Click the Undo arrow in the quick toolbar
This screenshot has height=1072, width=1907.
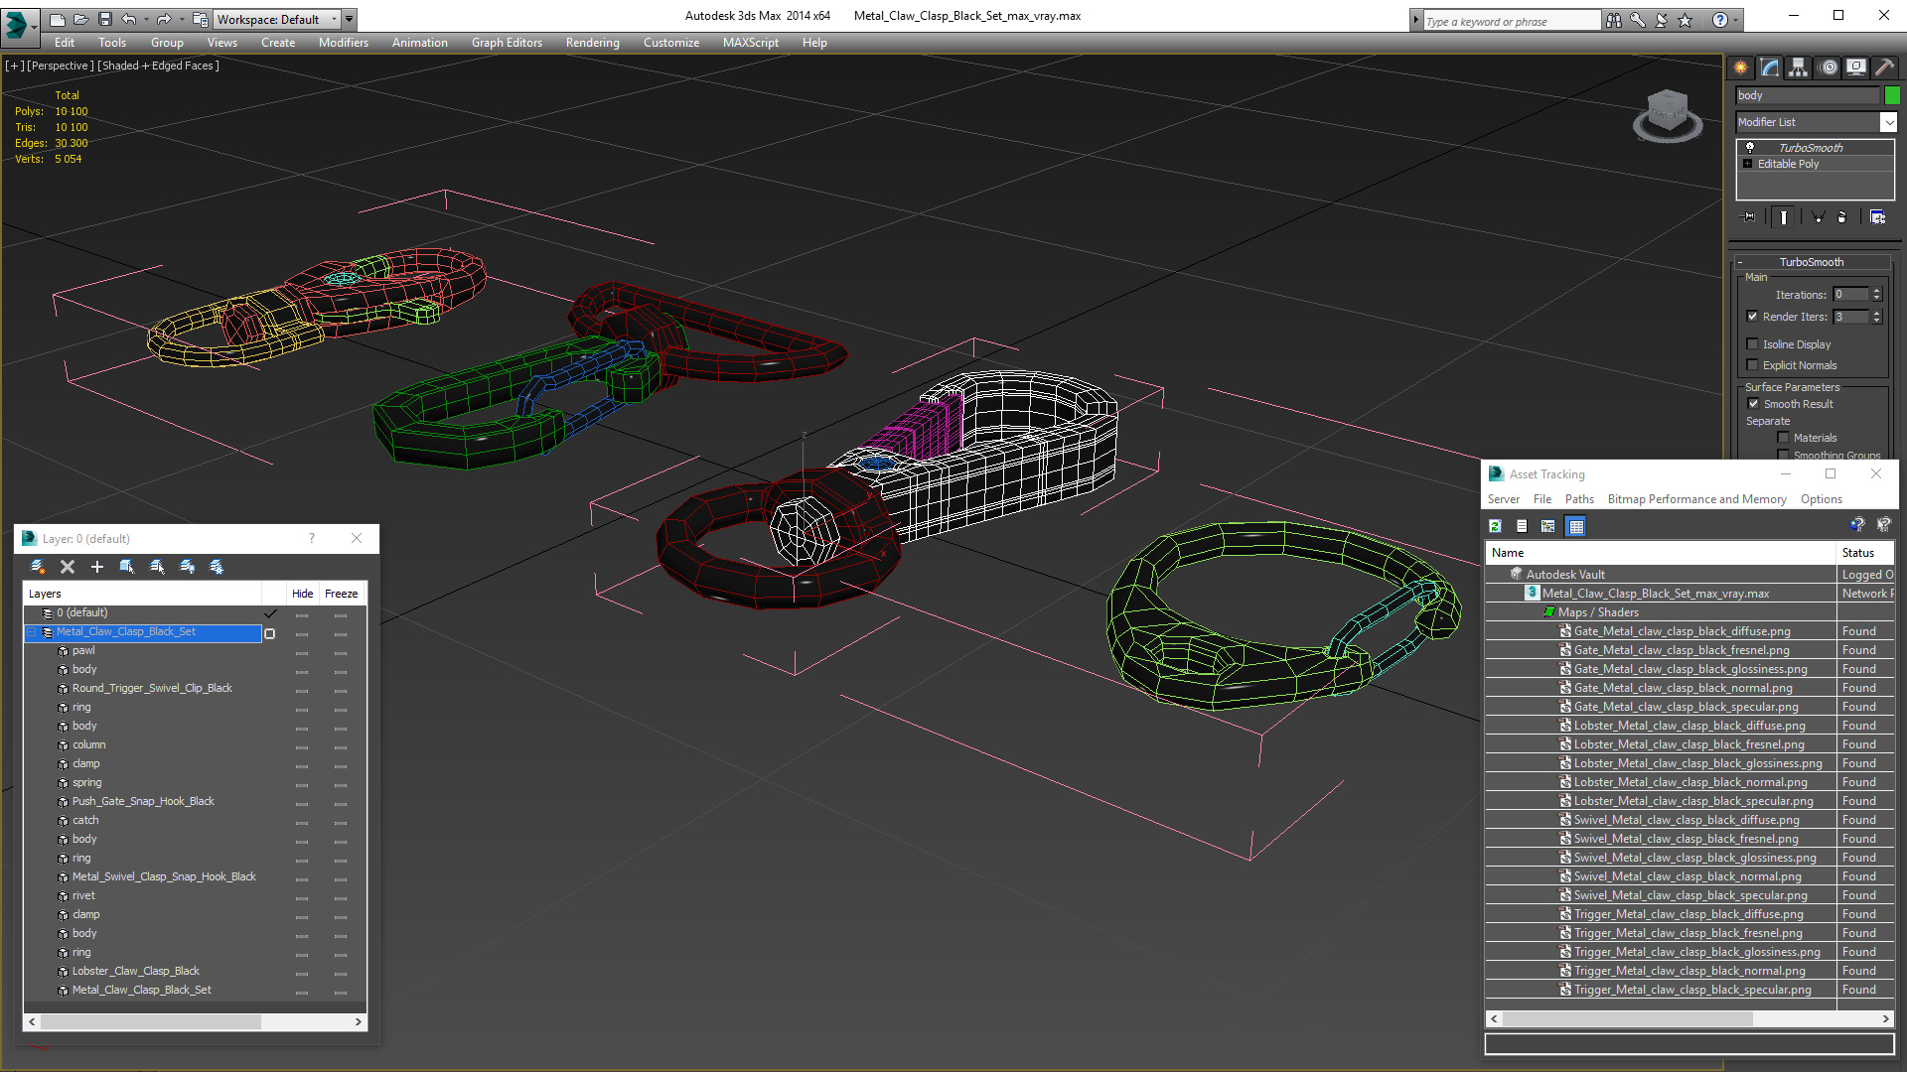[x=129, y=19]
